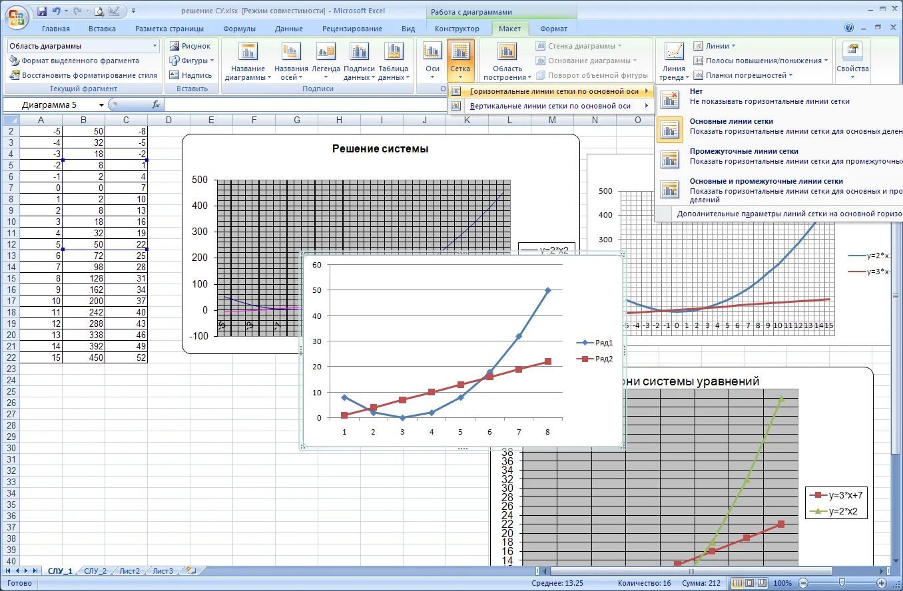This screenshot has height=591, width=903.
Task: Open the Вставка ribbon tab
Action: pyautogui.click(x=102, y=29)
